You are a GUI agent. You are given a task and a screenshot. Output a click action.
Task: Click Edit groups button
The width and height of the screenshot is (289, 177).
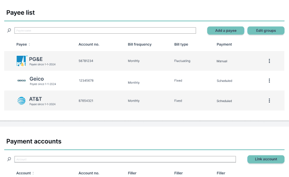pyautogui.click(x=266, y=30)
